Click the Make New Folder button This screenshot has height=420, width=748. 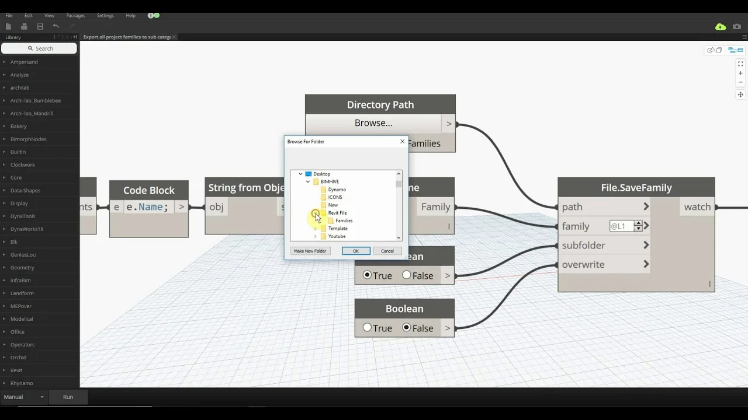pyautogui.click(x=310, y=251)
